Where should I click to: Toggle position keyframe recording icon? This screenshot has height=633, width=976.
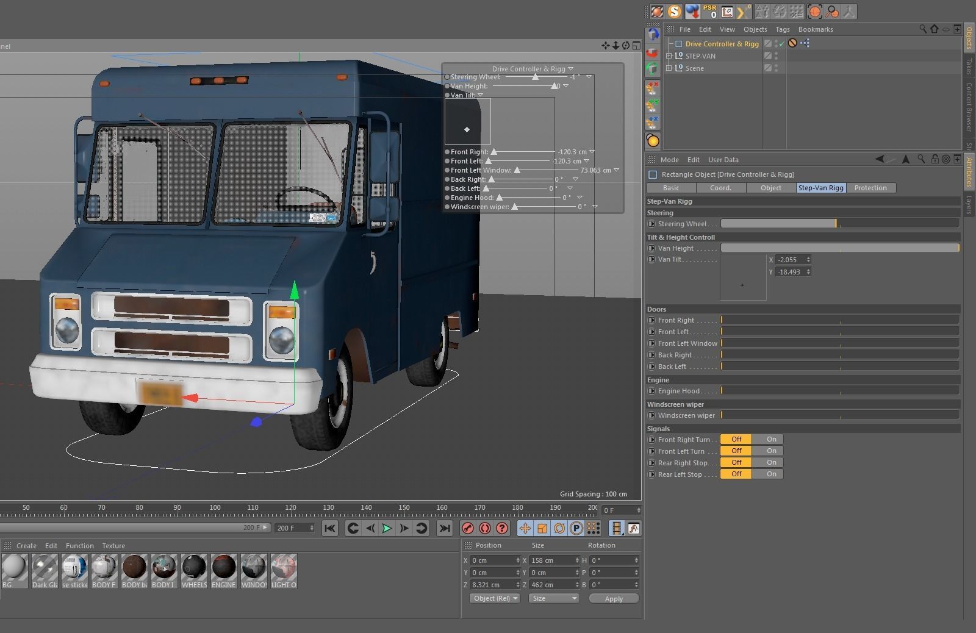coord(525,528)
